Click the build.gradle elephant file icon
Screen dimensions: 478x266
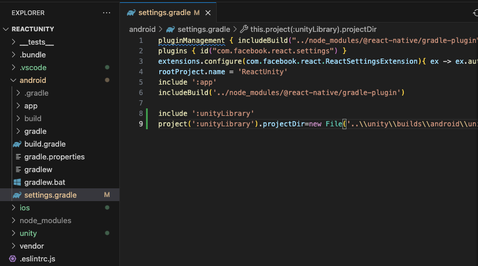click(17, 144)
